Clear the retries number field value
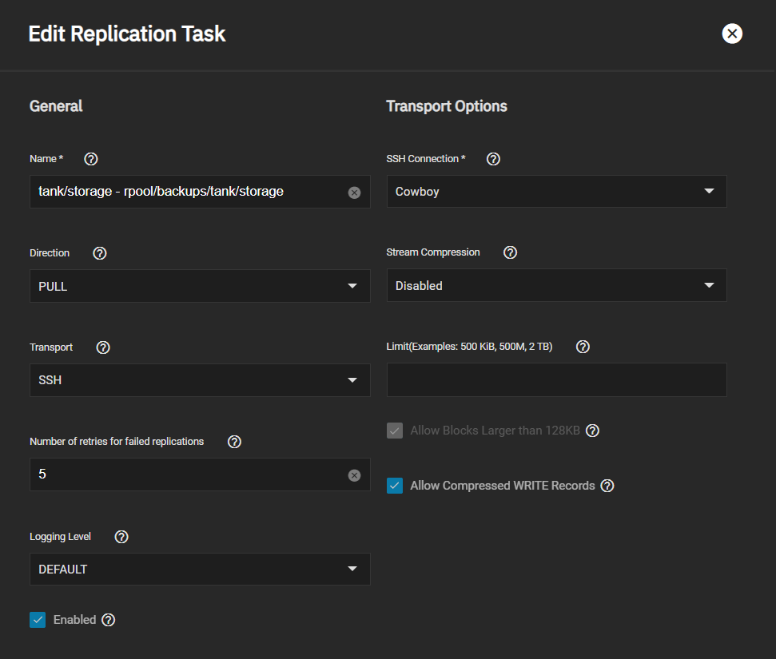 tap(354, 475)
